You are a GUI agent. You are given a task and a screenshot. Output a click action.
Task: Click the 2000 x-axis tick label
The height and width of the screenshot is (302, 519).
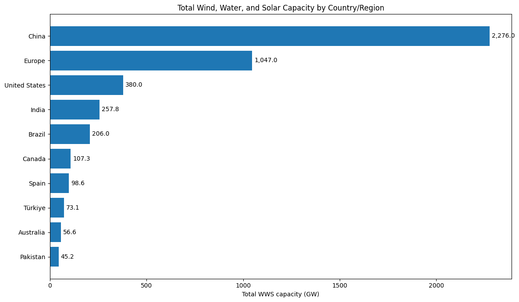coord(436,285)
